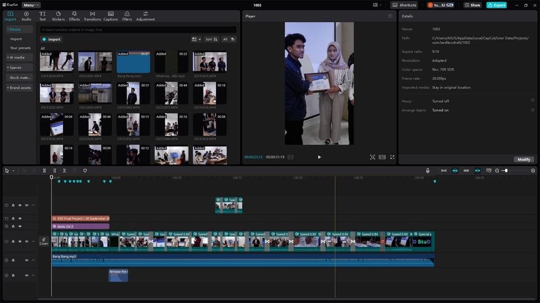
Task: Lock the Retro DV 2 effect track
Action: pyautogui.click(x=13, y=226)
